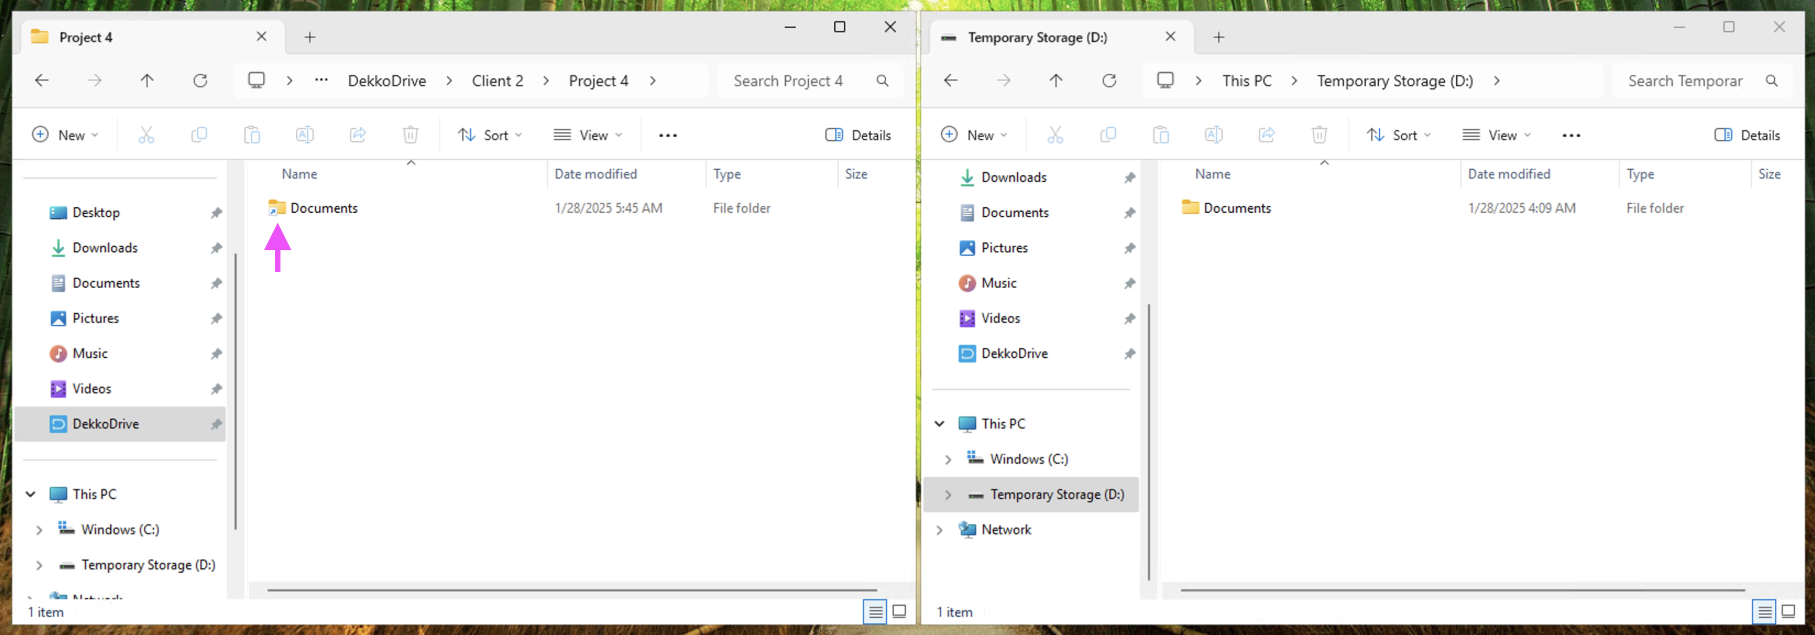The image size is (1815, 635).
Task: Click Delete trash icon in Temporary Storage window
Action: (x=1319, y=134)
